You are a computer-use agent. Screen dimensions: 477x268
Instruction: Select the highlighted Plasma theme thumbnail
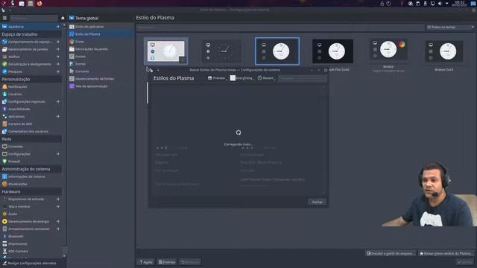pos(277,51)
